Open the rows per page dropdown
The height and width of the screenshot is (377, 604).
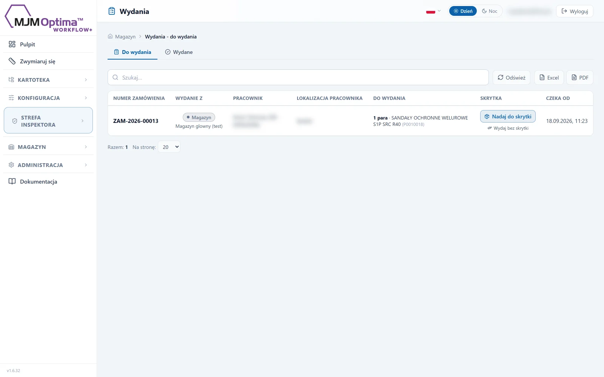tap(169, 147)
